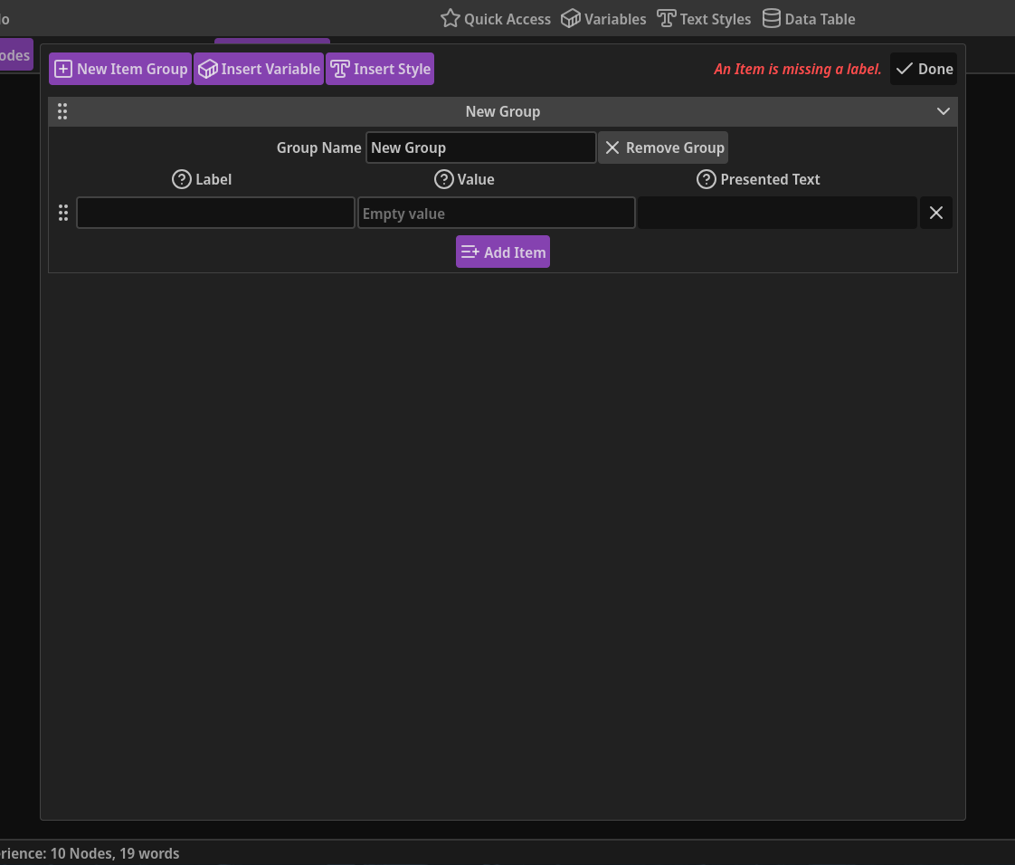Confirm changes with the Done button

(x=923, y=68)
